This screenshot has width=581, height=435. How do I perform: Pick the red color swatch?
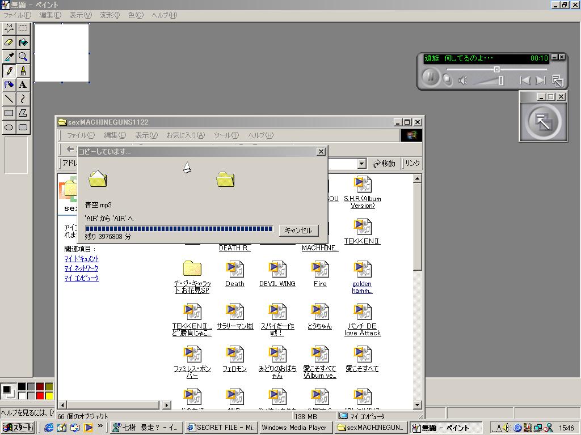click(x=40, y=395)
